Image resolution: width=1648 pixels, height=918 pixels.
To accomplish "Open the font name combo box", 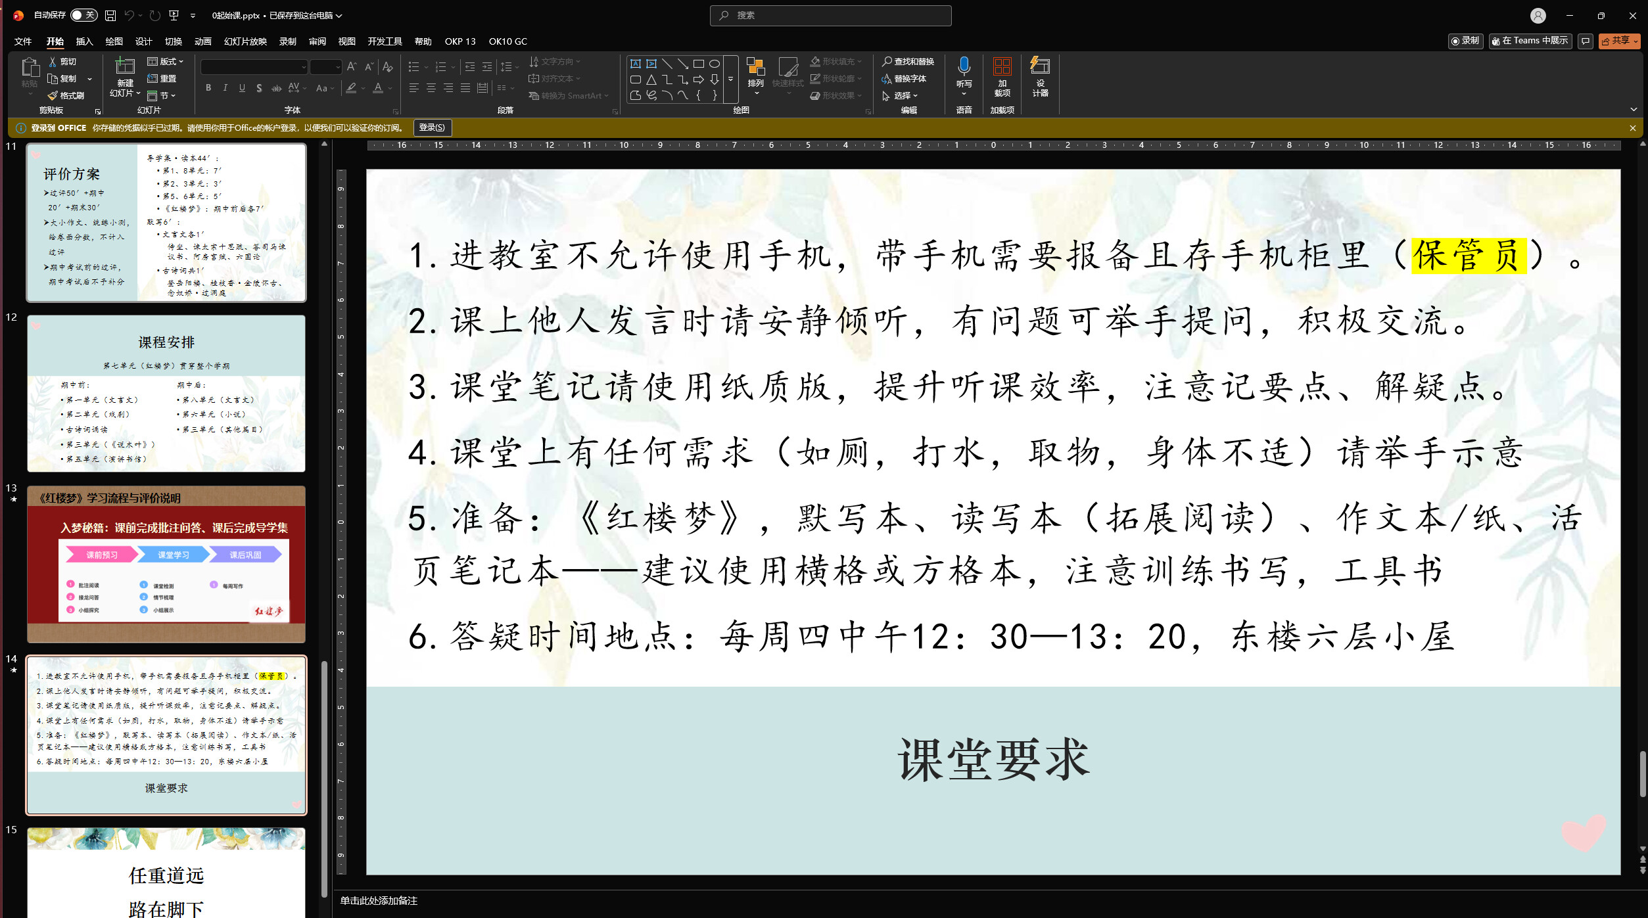I will [x=254, y=67].
